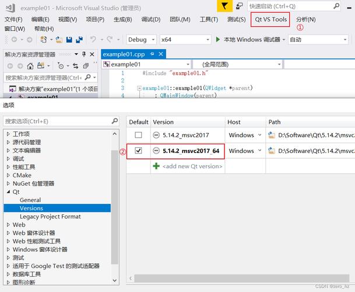Viewport: 355px width, 292px height.
Task: Remove Qt version 5.14.2_msvc2017 with minus icon
Action: [x=156, y=135]
